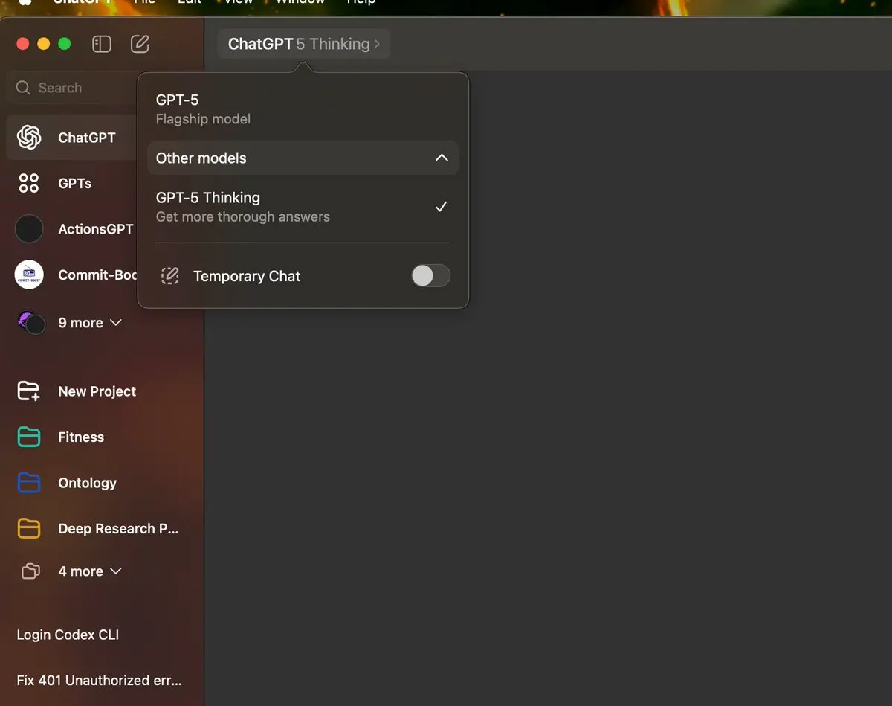Screen dimensions: 892x706
Task: Open the blue Ontology folder icon
Action: pos(29,483)
